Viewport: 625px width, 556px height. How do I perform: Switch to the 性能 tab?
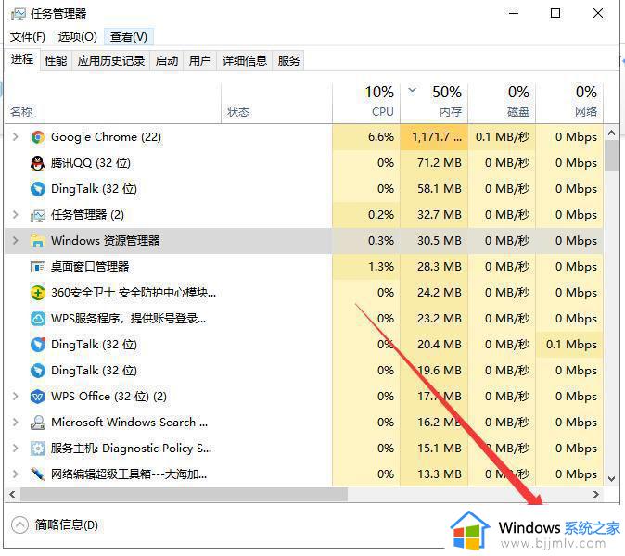tap(56, 61)
